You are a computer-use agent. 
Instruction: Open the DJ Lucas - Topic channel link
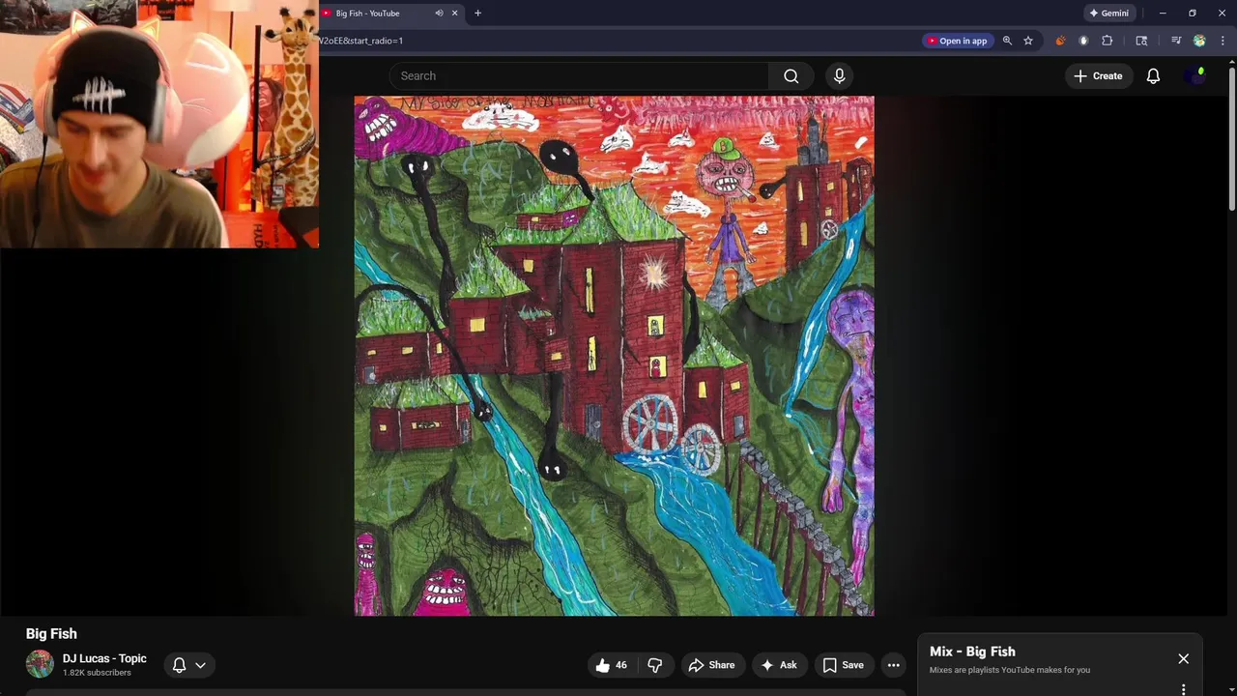(x=104, y=658)
